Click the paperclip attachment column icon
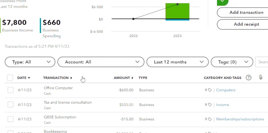The width and height of the screenshot is (268, 133). click(x=261, y=77)
